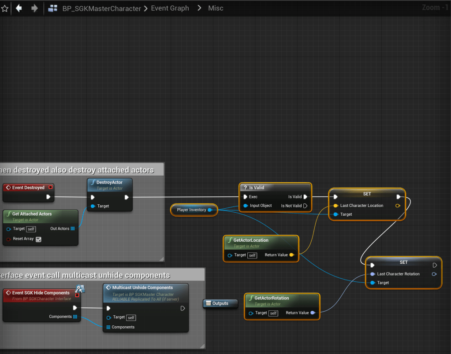The height and width of the screenshot is (354, 451).
Task: Click the blueprint graph icon beside BP_SGKMasterCharacter
Action: (53, 8)
